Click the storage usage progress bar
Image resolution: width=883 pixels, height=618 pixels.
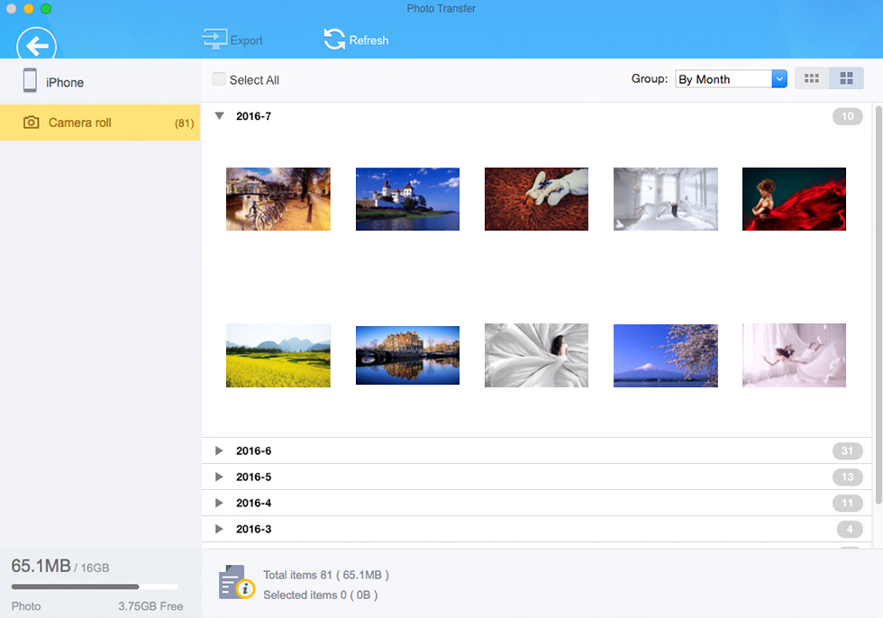click(95, 586)
